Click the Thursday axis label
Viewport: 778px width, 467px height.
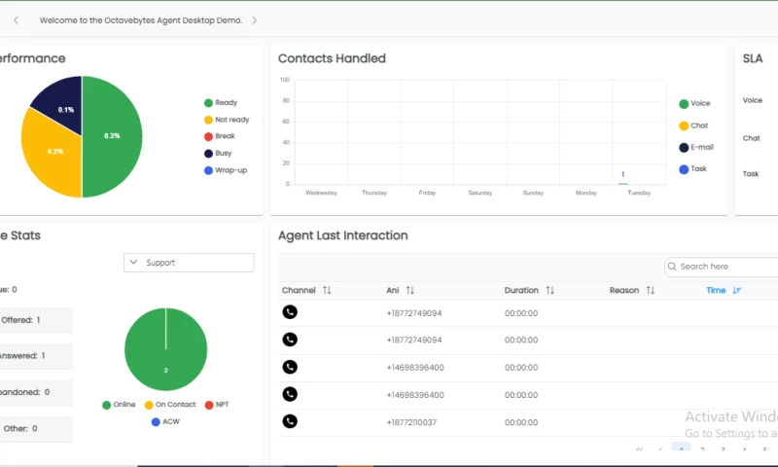point(374,193)
